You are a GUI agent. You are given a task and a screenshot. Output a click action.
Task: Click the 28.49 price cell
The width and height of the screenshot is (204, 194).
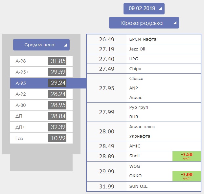coord(106,146)
